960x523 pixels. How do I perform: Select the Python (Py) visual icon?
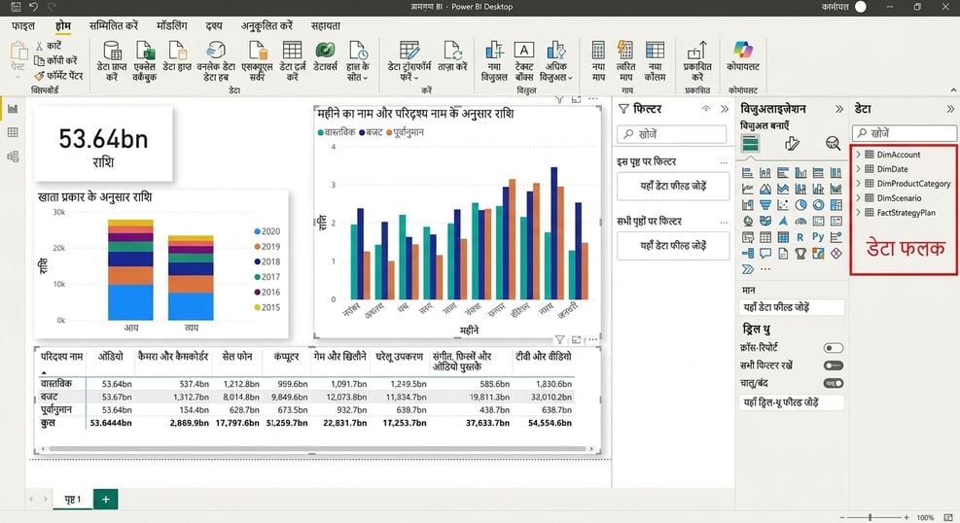[x=818, y=237]
